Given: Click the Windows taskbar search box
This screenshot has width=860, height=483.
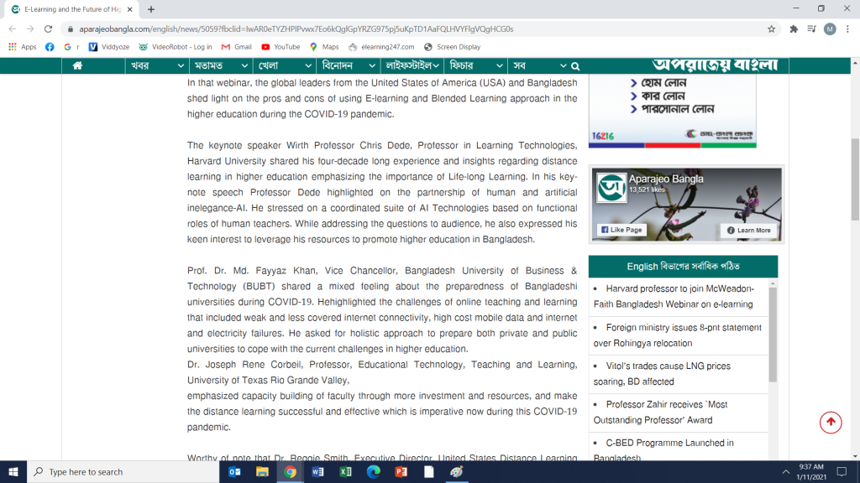Looking at the screenshot, I should tap(123, 471).
